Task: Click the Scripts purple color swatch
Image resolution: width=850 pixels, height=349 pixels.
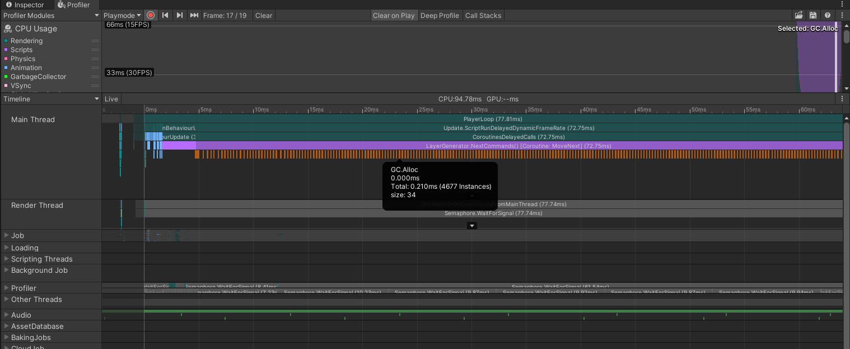Action: click(x=6, y=50)
